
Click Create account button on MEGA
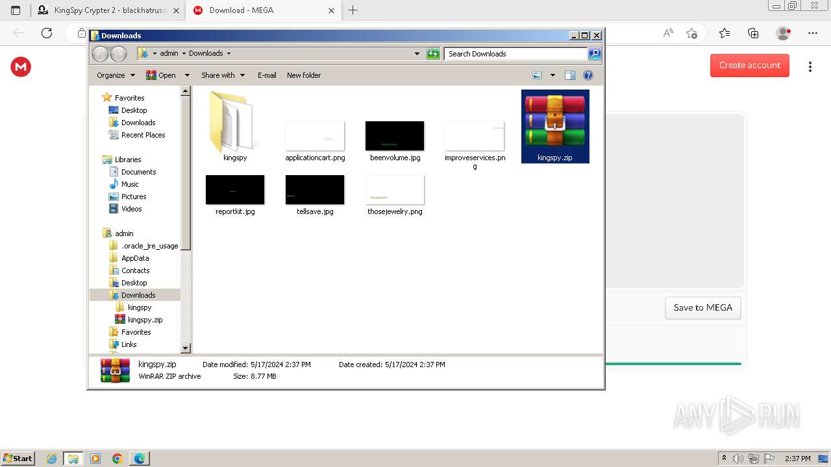coord(750,66)
